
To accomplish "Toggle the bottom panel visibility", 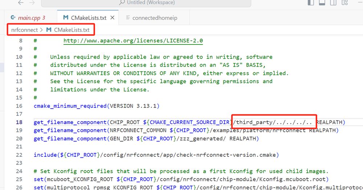I will tap(322, 3).
